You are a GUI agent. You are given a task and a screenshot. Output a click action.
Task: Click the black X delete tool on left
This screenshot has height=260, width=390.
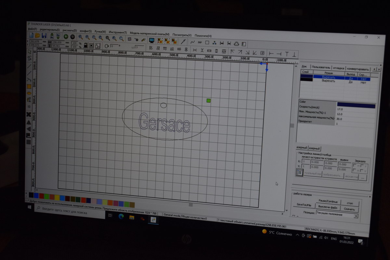pyautogui.click(x=29, y=114)
